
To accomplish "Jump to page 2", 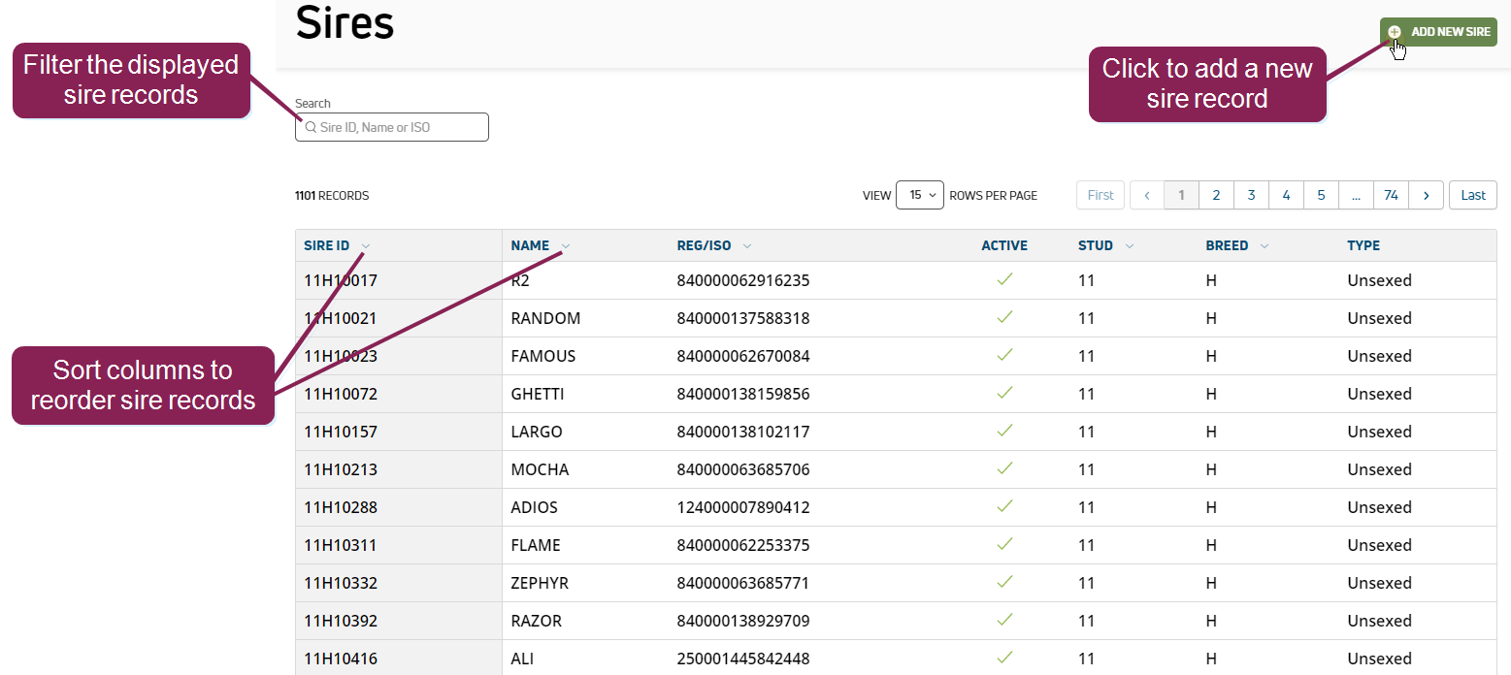I will (1216, 195).
